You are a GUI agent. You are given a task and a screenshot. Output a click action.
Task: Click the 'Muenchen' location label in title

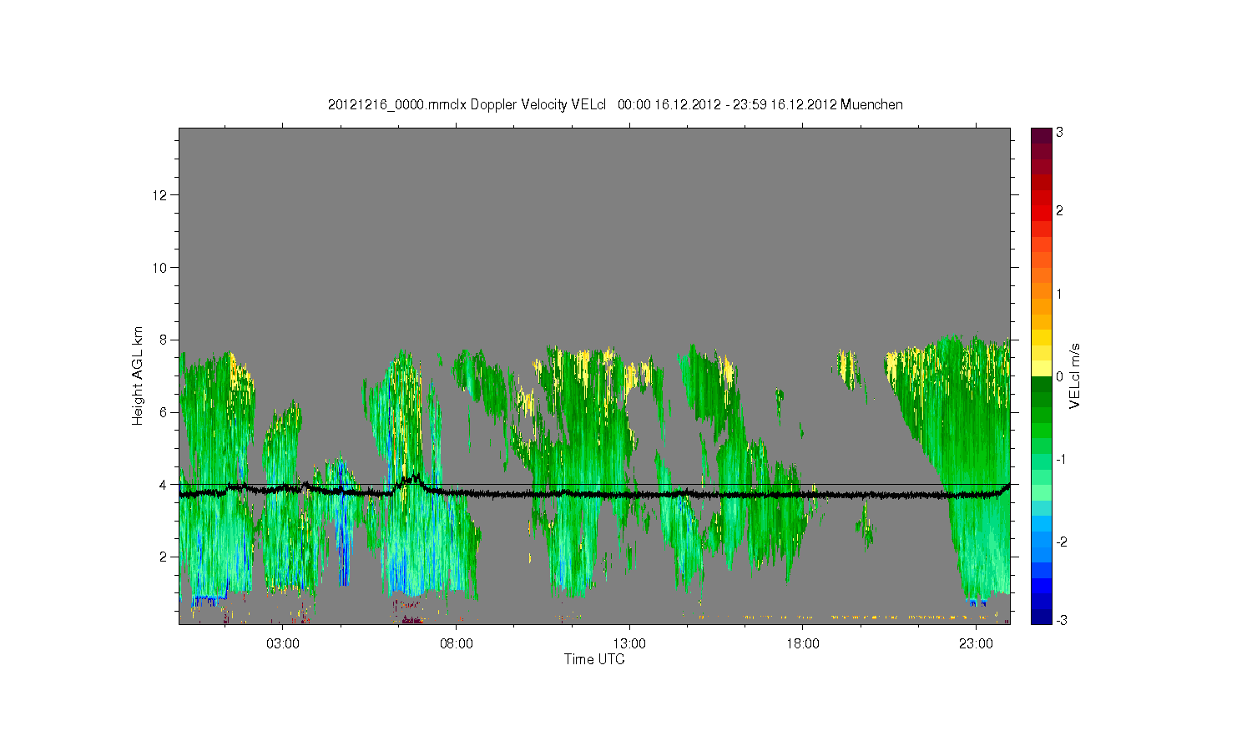(871, 105)
